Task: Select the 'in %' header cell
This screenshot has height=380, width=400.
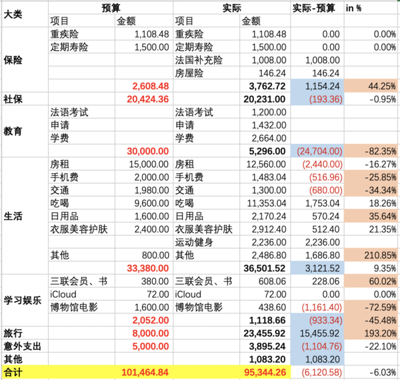Action: pos(372,8)
